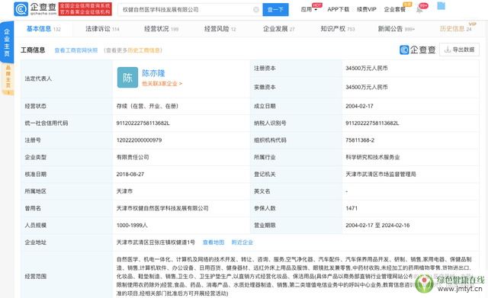Click the blue bookmark icon in the header

point(441,6)
